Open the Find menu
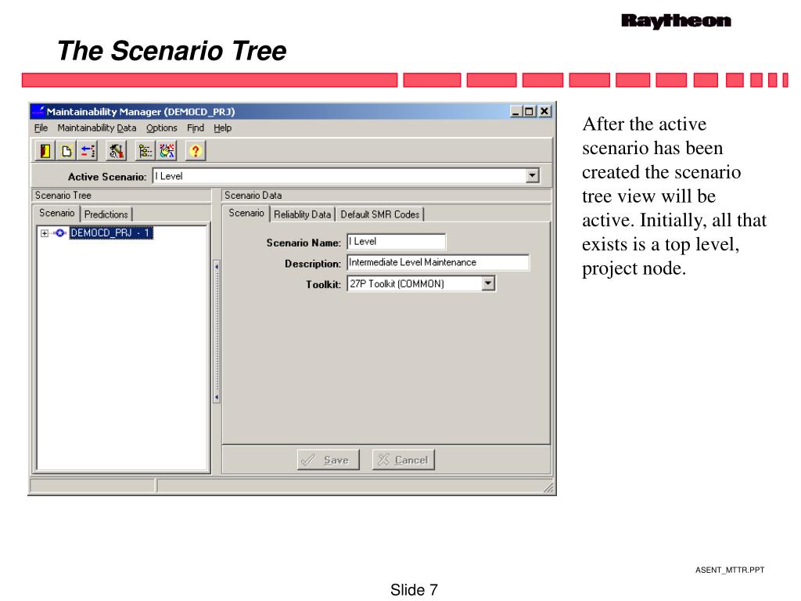Screen dimensions: 801x601 tap(195, 128)
